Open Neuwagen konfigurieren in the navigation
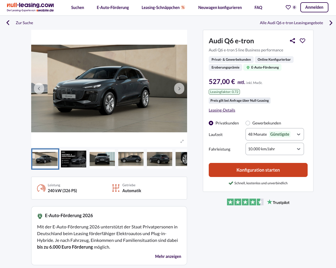 pyautogui.click(x=220, y=8)
